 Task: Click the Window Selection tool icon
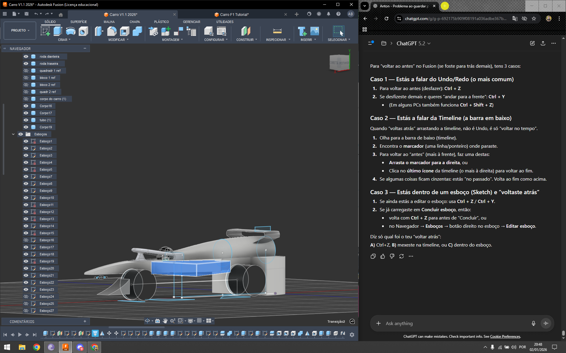(338, 31)
